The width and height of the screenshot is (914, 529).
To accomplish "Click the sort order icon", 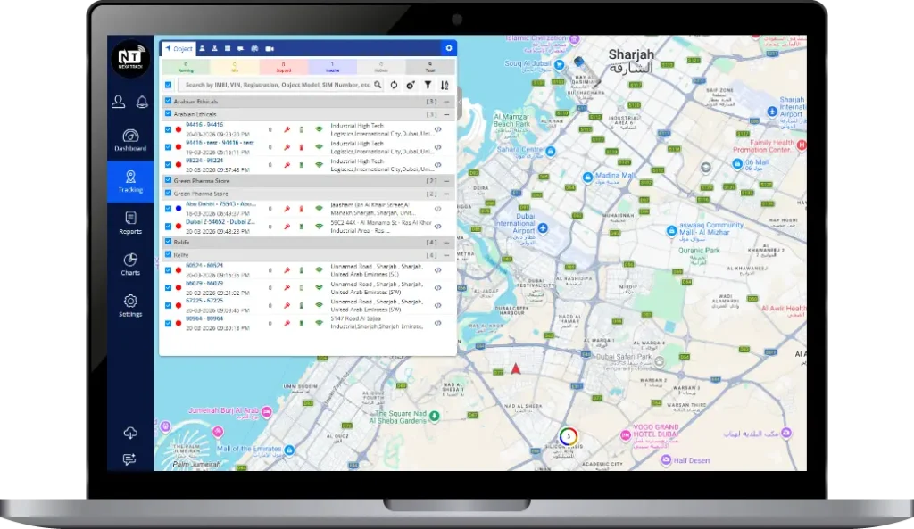I will [445, 85].
